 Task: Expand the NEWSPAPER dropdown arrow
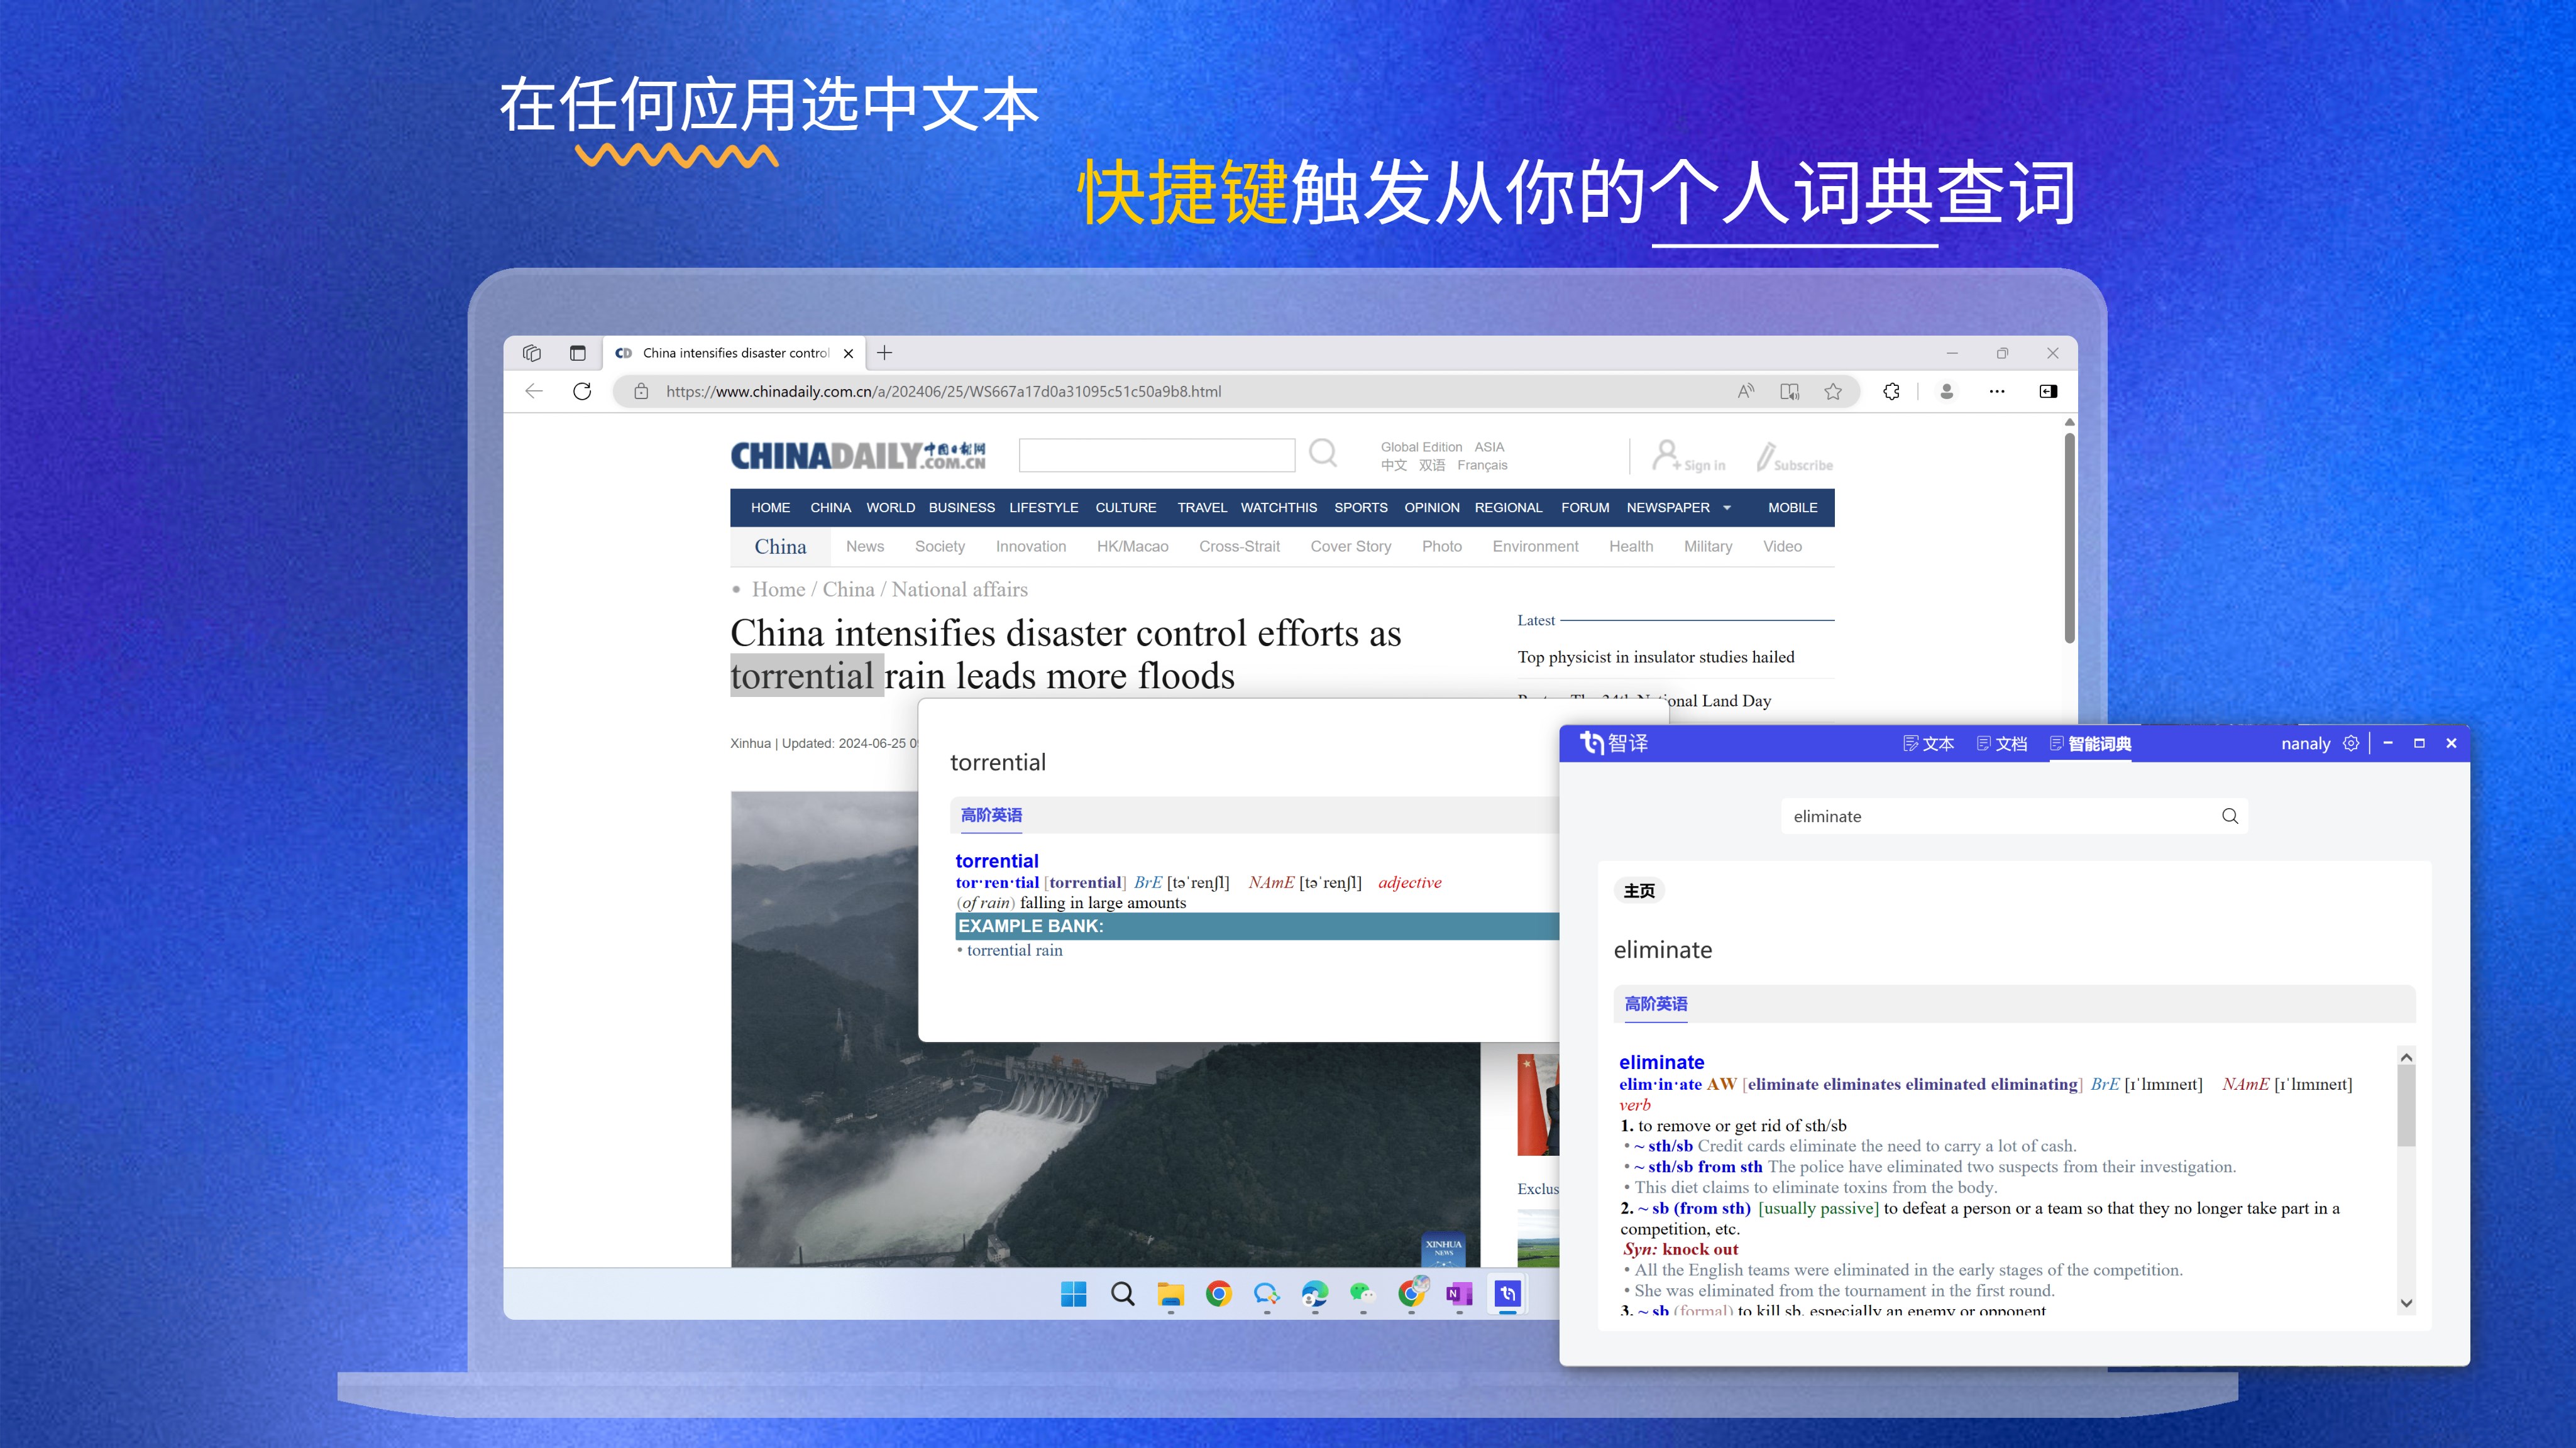click(x=1727, y=508)
